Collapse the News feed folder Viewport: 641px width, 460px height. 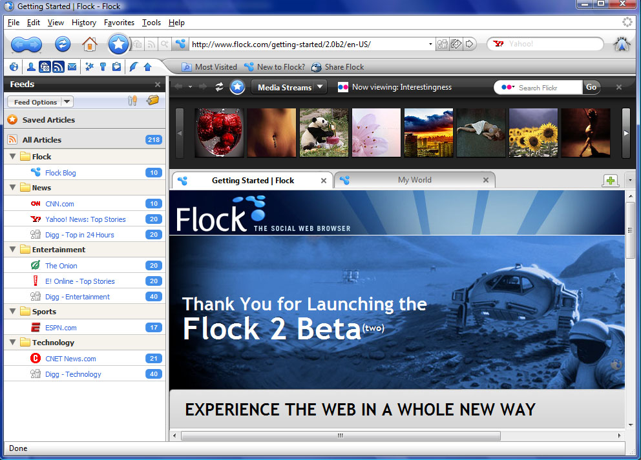pyautogui.click(x=13, y=188)
